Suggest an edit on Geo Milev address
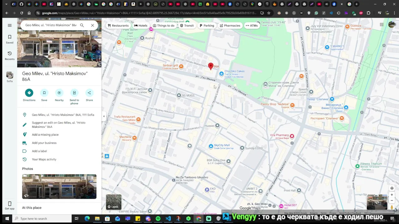399x224 pixels. (x=59, y=125)
